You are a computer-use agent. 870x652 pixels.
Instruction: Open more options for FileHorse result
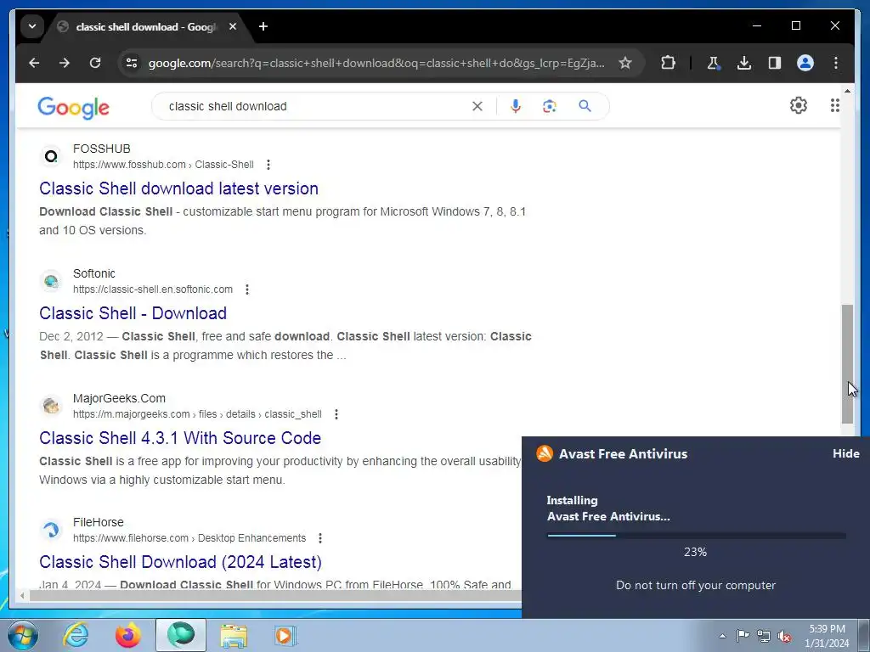(320, 537)
